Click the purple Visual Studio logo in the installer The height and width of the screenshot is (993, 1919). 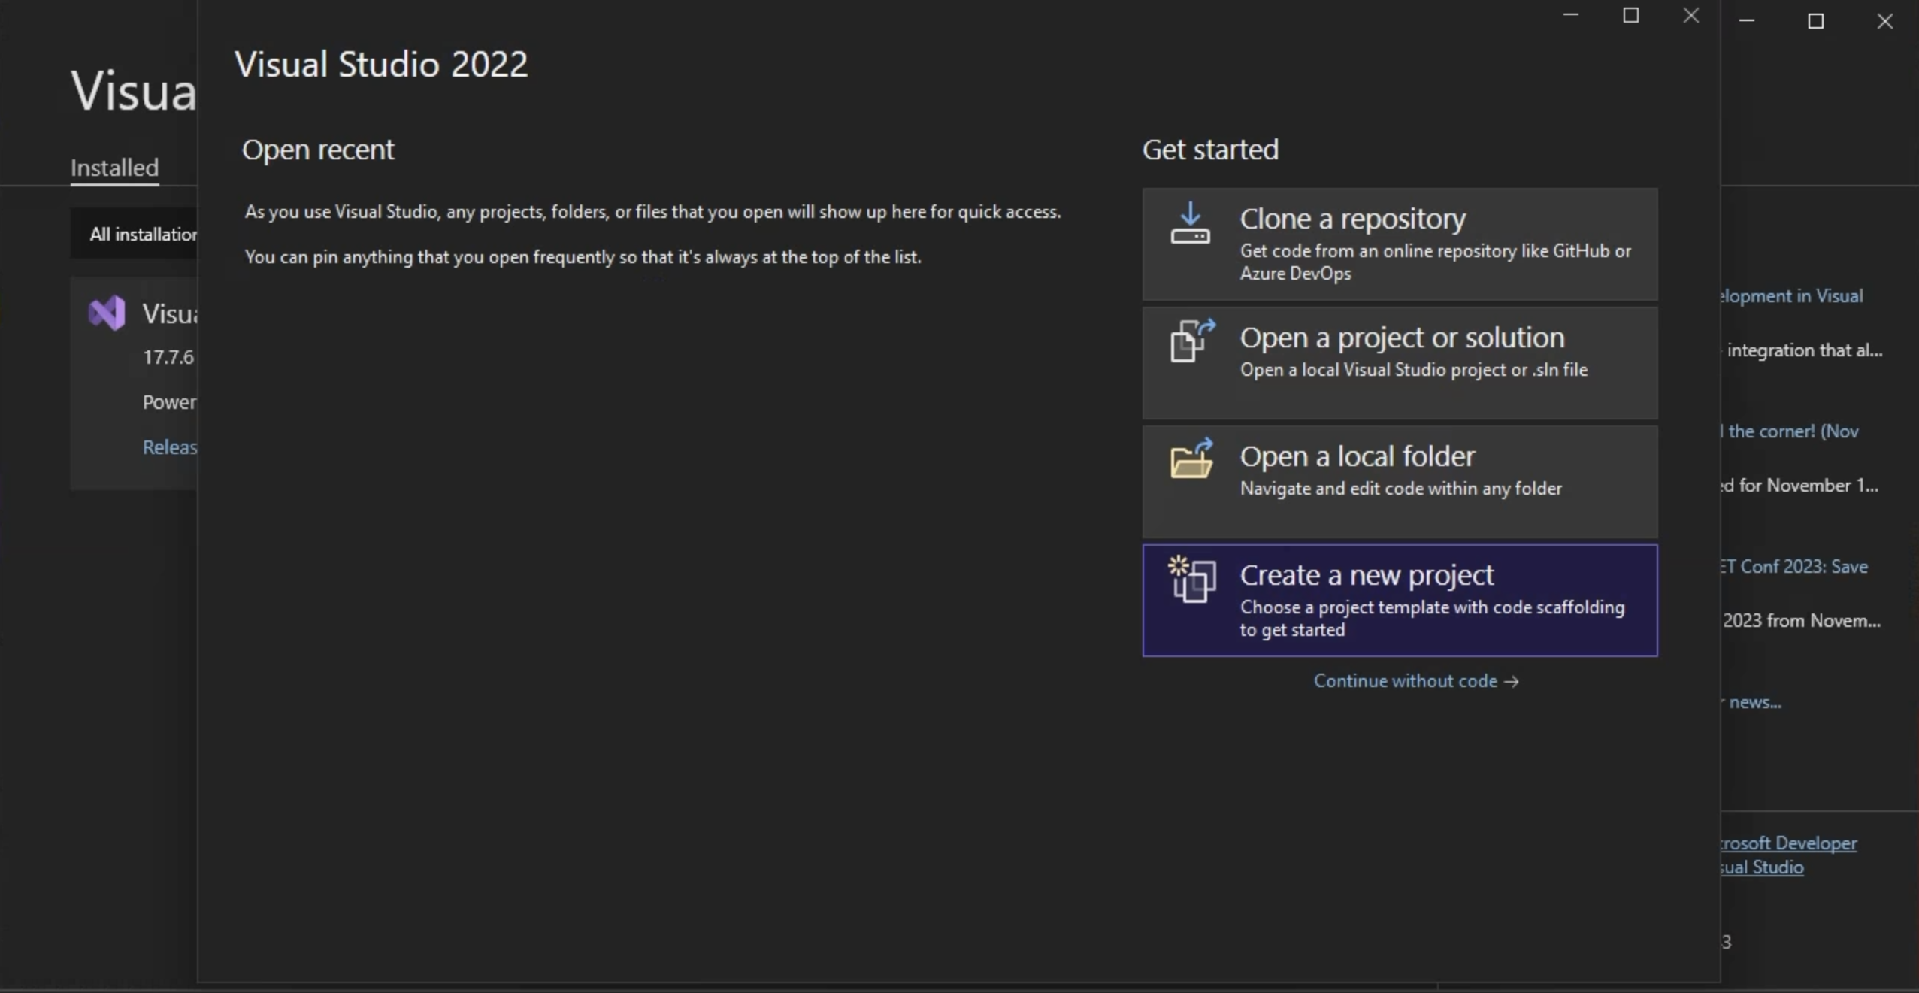[x=105, y=312]
